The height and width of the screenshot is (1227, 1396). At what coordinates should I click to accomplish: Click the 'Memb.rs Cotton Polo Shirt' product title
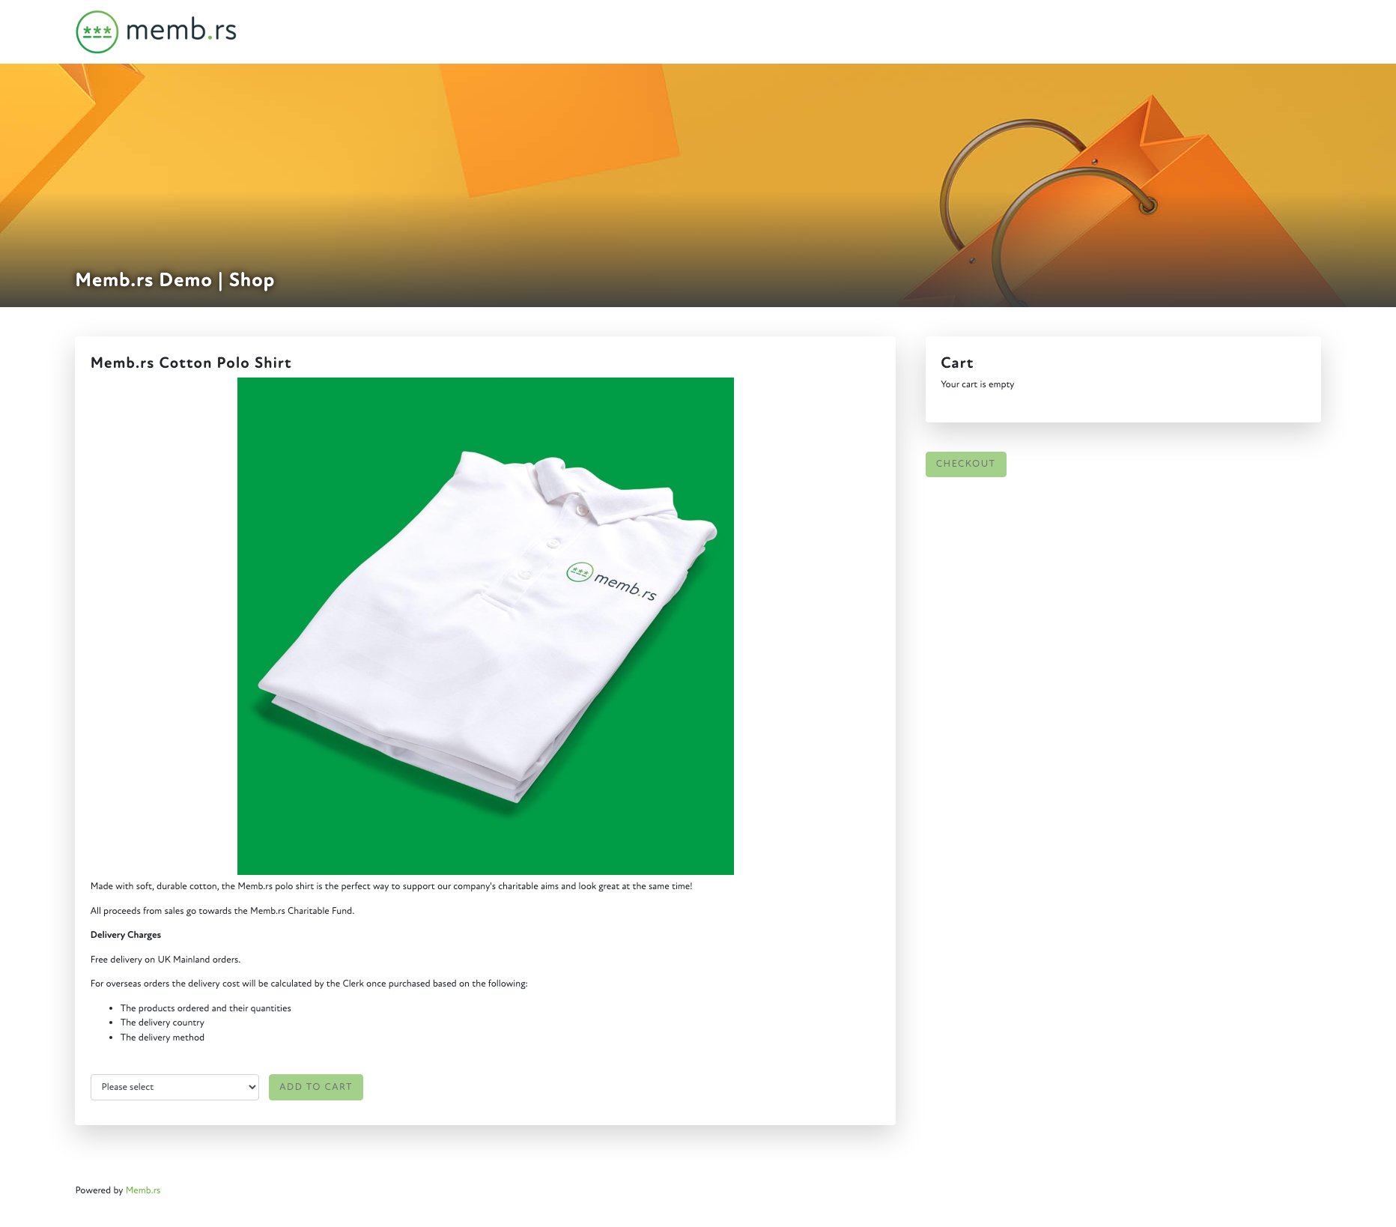191,363
